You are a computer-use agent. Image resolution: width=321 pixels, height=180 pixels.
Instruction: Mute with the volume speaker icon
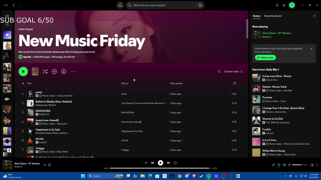(x=289, y=165)
